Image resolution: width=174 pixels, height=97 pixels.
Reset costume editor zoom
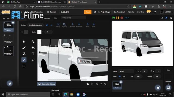[x=101, y=84]
